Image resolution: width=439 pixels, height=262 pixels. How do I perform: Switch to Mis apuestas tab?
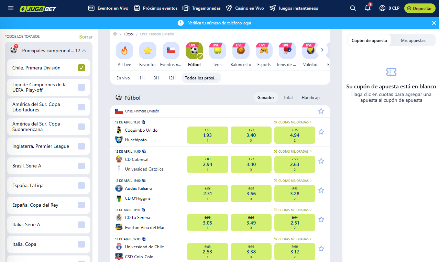pyautogui.click(x=413, y=40)
